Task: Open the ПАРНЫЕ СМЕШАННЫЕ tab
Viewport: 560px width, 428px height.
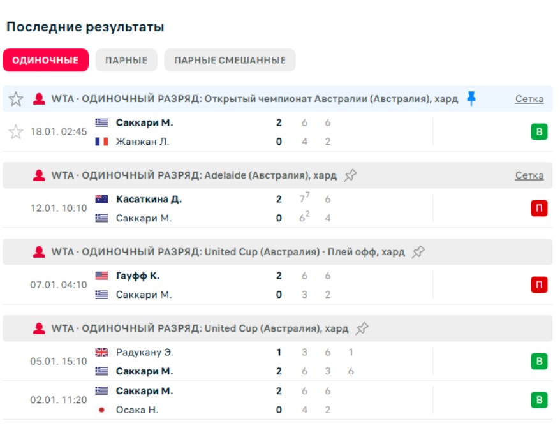Action: [x=230, y=60]
